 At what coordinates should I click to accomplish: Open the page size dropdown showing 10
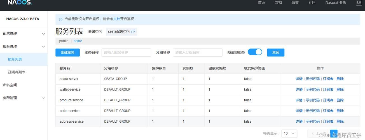[289, 133]
